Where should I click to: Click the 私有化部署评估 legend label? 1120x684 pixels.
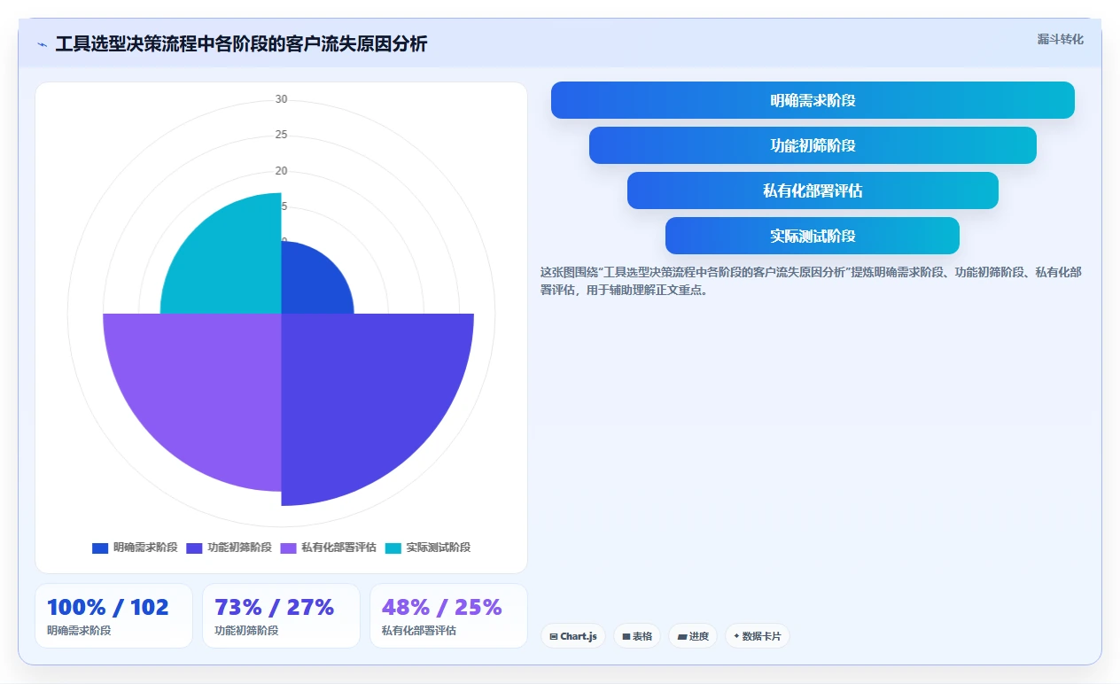[x=338, y=548]
